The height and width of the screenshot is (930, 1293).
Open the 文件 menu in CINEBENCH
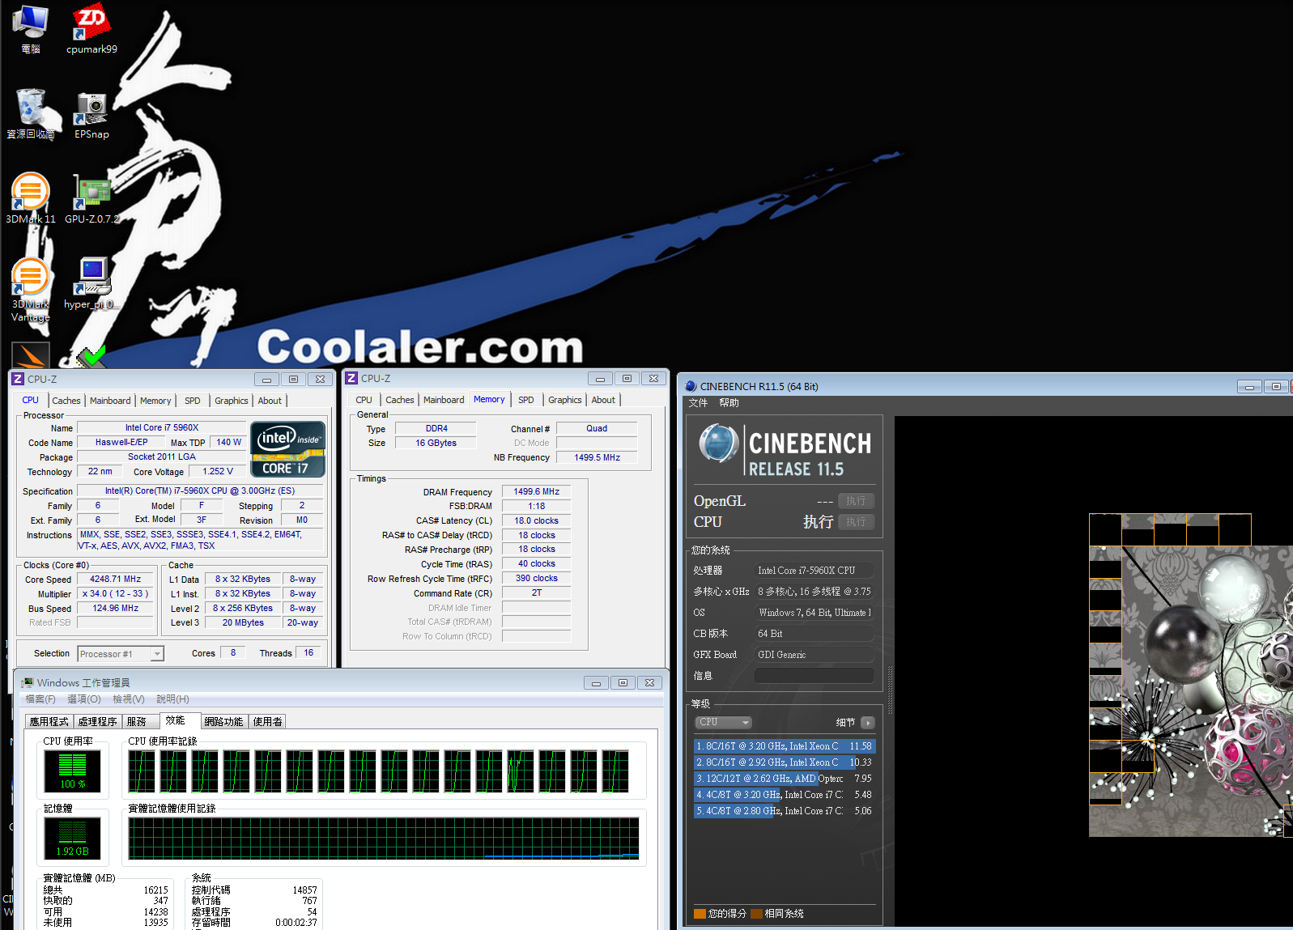click(698, 403)
